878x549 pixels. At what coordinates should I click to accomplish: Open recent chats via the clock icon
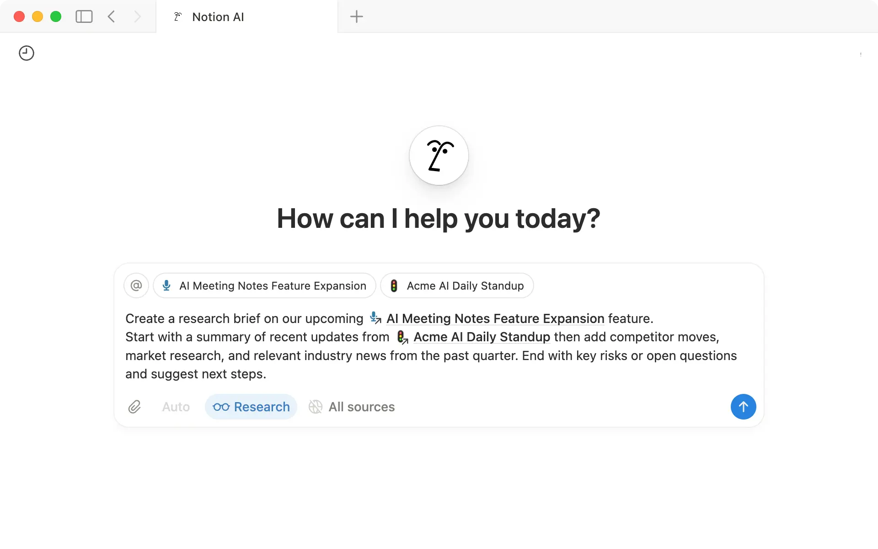tap(26, 53)
